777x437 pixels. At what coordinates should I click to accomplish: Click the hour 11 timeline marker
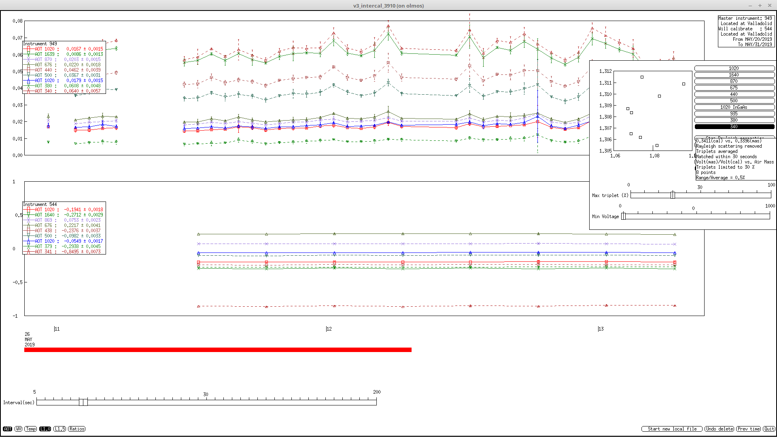(x=57, y=329)
